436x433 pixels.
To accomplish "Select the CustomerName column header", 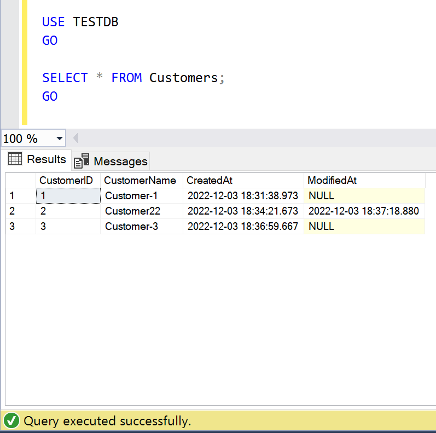I will 140,180.
